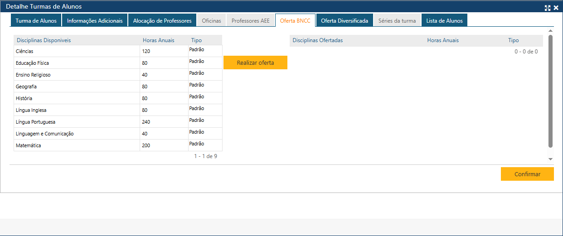Select the Oficinas tab
Viewport: 563px width, 236px height.
[211, 21]
